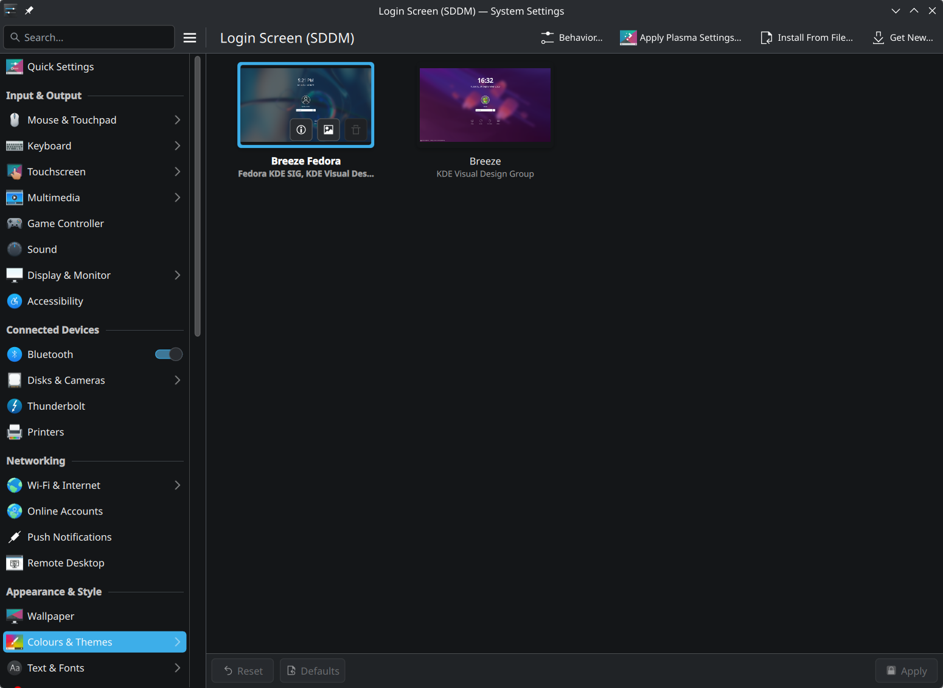This screenshot has height=688, width=943.
Task: Expand Colours & Themes chevron
Action: (x=177, y=642)
